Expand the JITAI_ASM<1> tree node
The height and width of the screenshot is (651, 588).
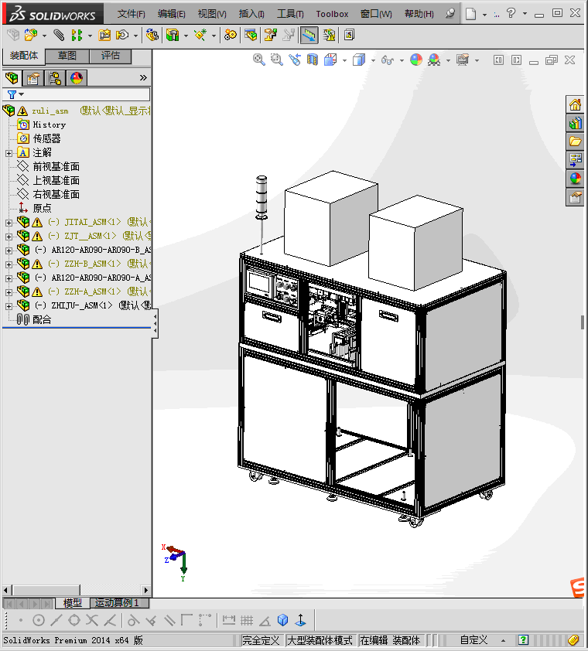tap(9, 223)
